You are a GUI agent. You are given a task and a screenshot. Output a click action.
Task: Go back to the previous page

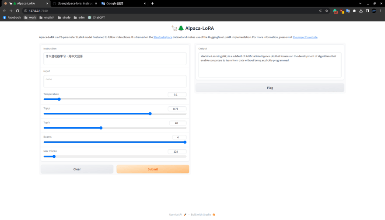(4, 11)
